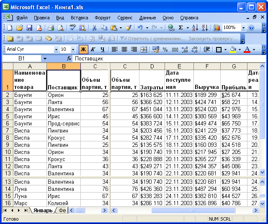Viewport: 268px width, 224px height.
Task: Apply thousands separator (000) format
Action: coord(175,49)
